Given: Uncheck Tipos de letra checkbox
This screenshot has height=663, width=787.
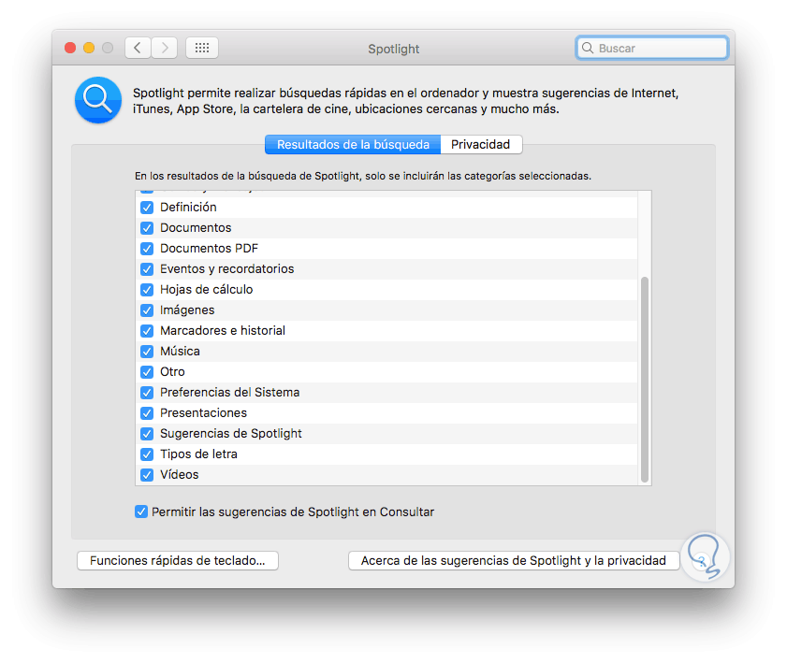Looking at the screenshot, I should tap(147, 454).
